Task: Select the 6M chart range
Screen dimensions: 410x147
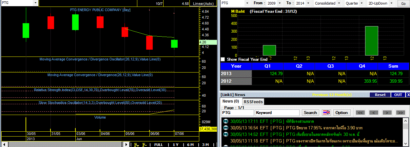Action: pos(190,145)
